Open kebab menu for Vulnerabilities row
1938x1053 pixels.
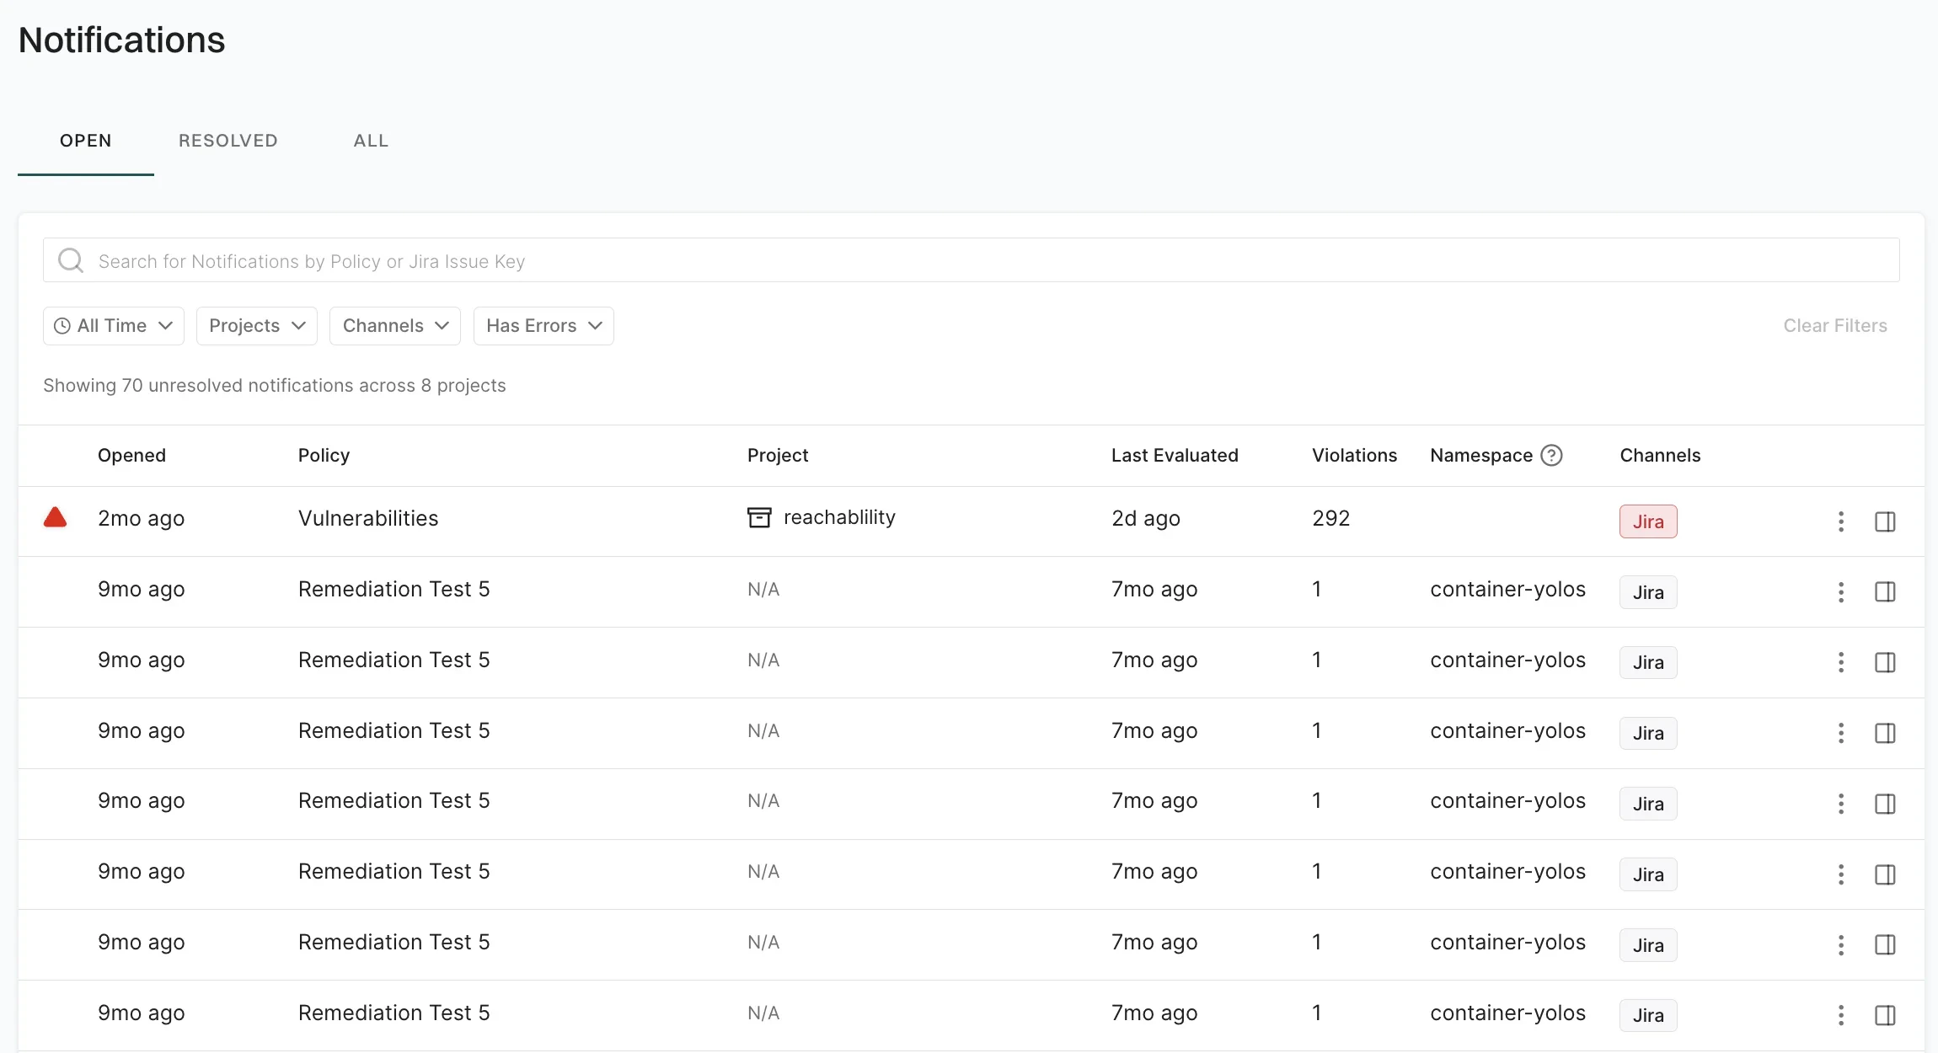coord(1840,521)
